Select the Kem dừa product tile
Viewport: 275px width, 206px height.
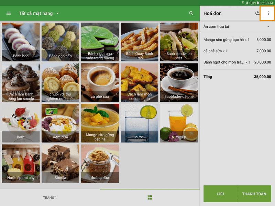pos(60,123)
